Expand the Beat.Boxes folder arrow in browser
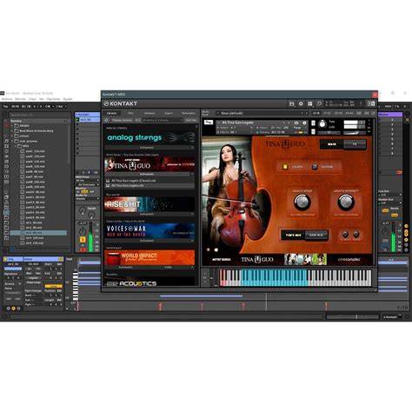This screenshot has height=412, width=412. (12, 131)
